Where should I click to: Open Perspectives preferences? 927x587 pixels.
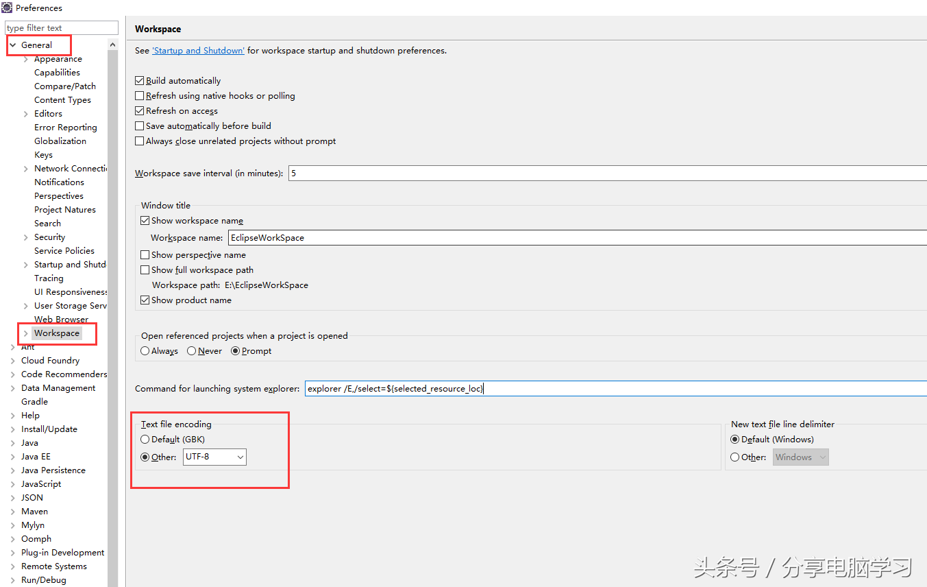click(59, 196)
